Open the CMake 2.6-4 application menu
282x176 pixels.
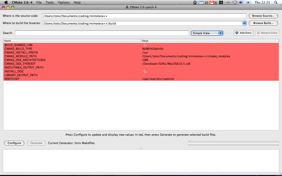click(22, 3)
